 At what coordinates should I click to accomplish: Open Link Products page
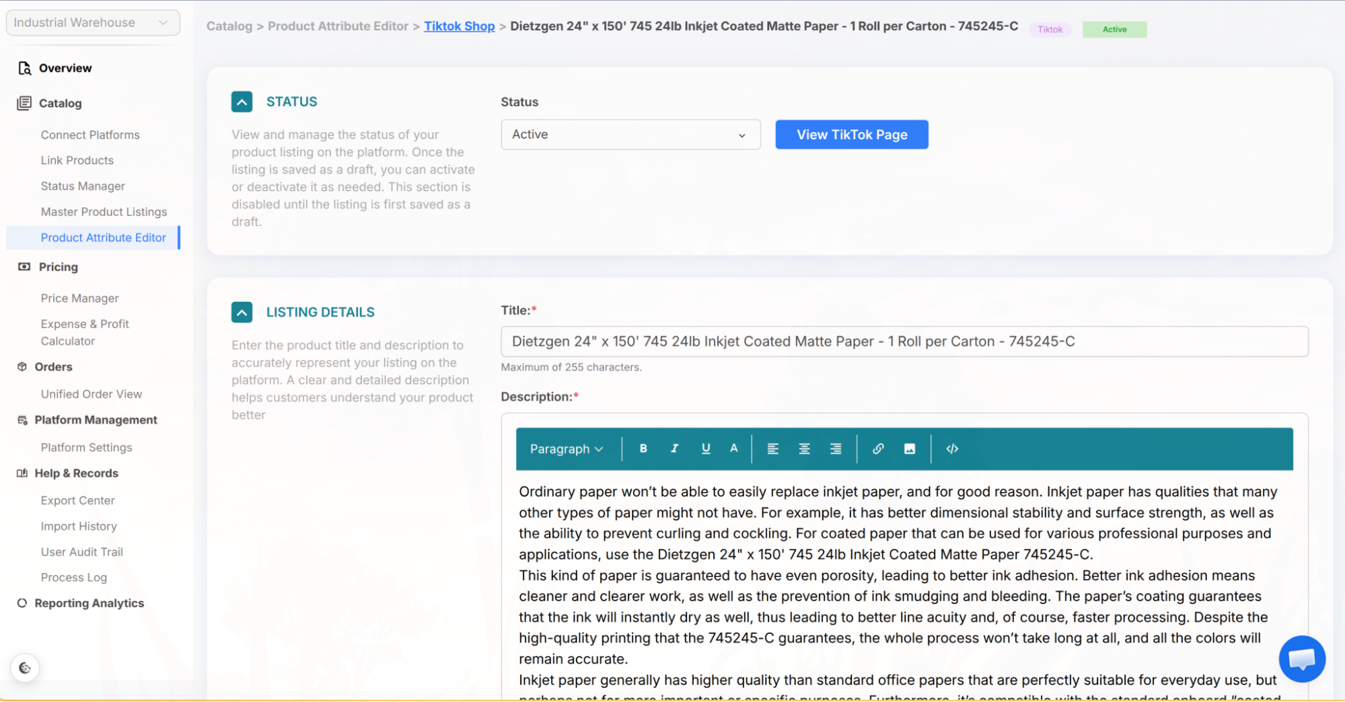(77, 160)
